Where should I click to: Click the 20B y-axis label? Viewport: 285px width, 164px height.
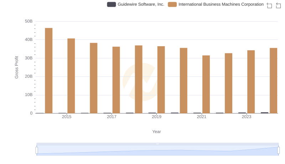[x=29, y=76]
